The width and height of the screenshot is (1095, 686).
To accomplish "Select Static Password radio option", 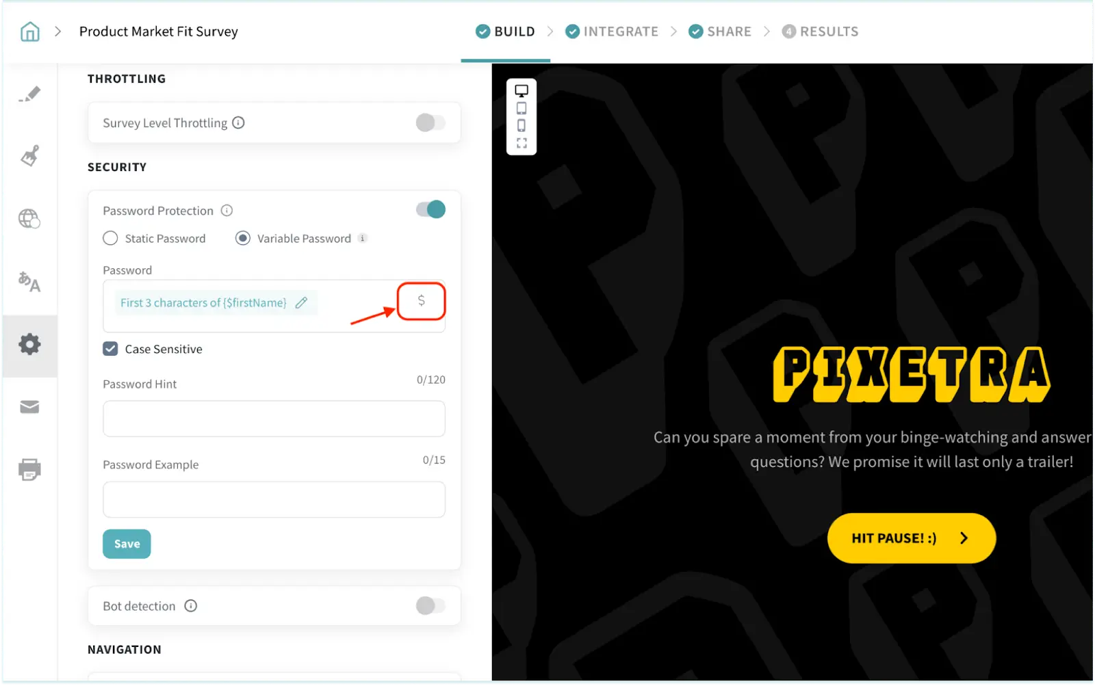I will (110, 239).
